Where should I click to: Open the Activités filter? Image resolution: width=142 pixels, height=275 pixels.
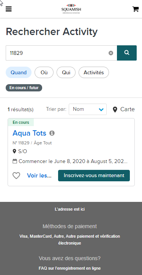(x=94, y=72)
